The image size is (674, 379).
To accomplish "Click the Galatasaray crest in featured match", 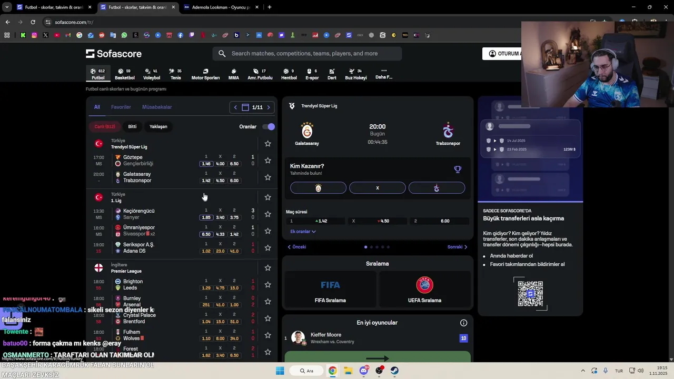I will pos(307,130).
